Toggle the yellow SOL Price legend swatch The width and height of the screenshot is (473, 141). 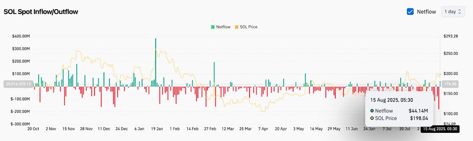237,27
